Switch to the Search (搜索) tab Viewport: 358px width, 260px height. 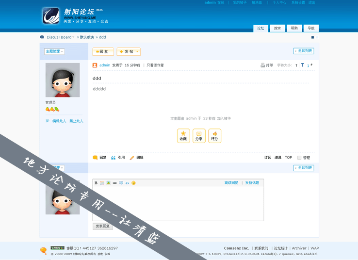tap(277, 28)
